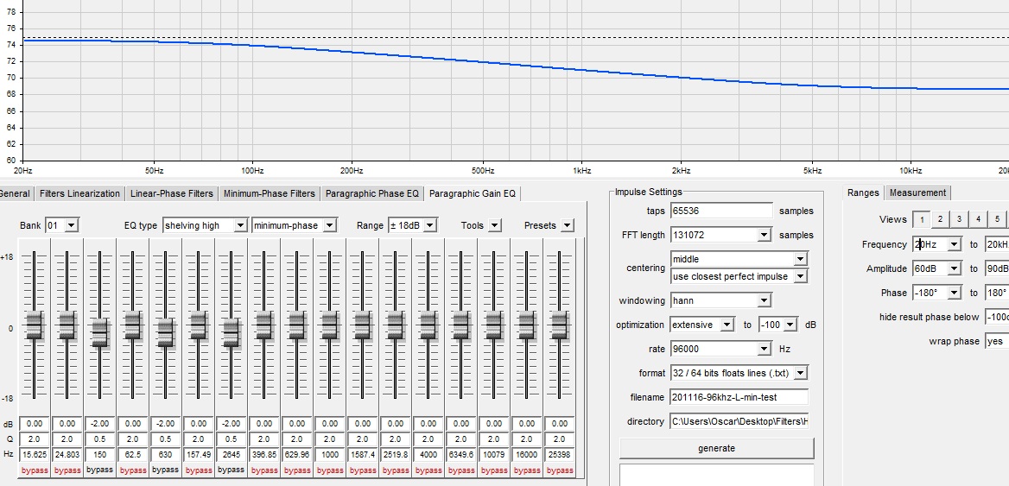Open the Bank 01 selector
This screenshot has height=486, width=1009.
click(70, 225)
